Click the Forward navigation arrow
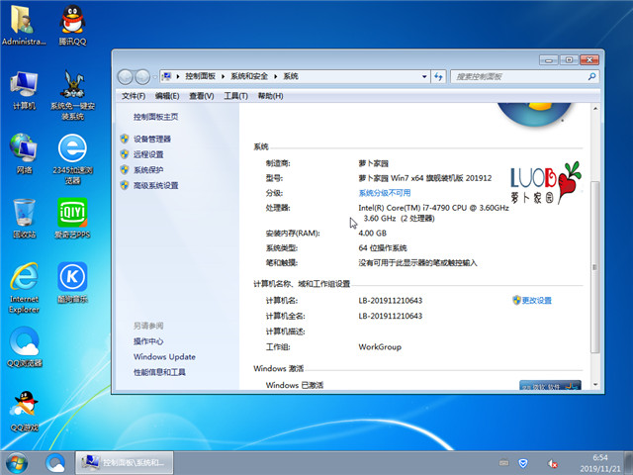The height and width of the screenshot is (475, 633). [142, 77]
